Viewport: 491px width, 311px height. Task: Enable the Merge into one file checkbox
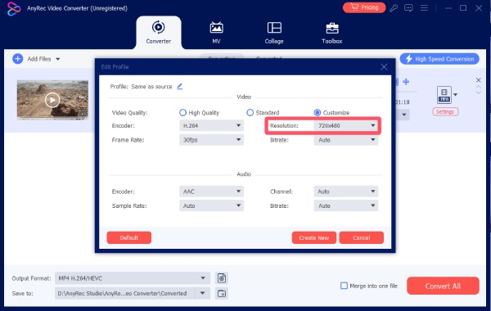[x=344, y=286]
